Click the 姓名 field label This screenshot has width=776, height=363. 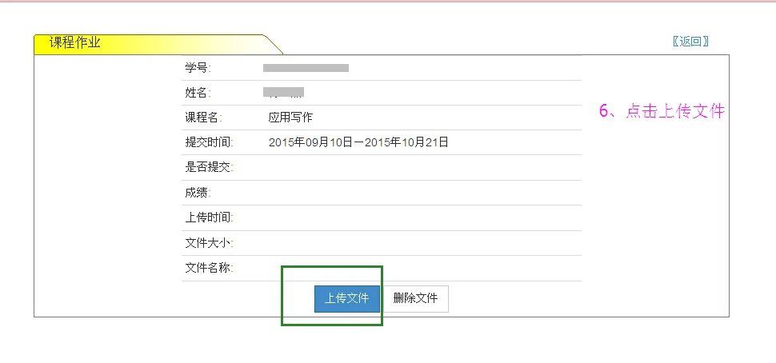(x=198, y=93)
